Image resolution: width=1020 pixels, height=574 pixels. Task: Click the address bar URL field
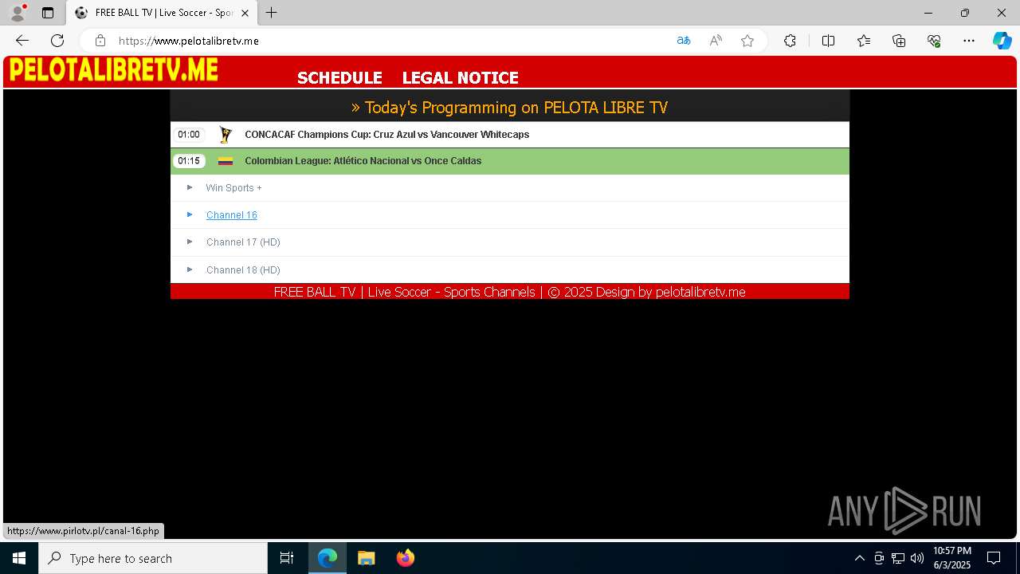pos(390,41)
